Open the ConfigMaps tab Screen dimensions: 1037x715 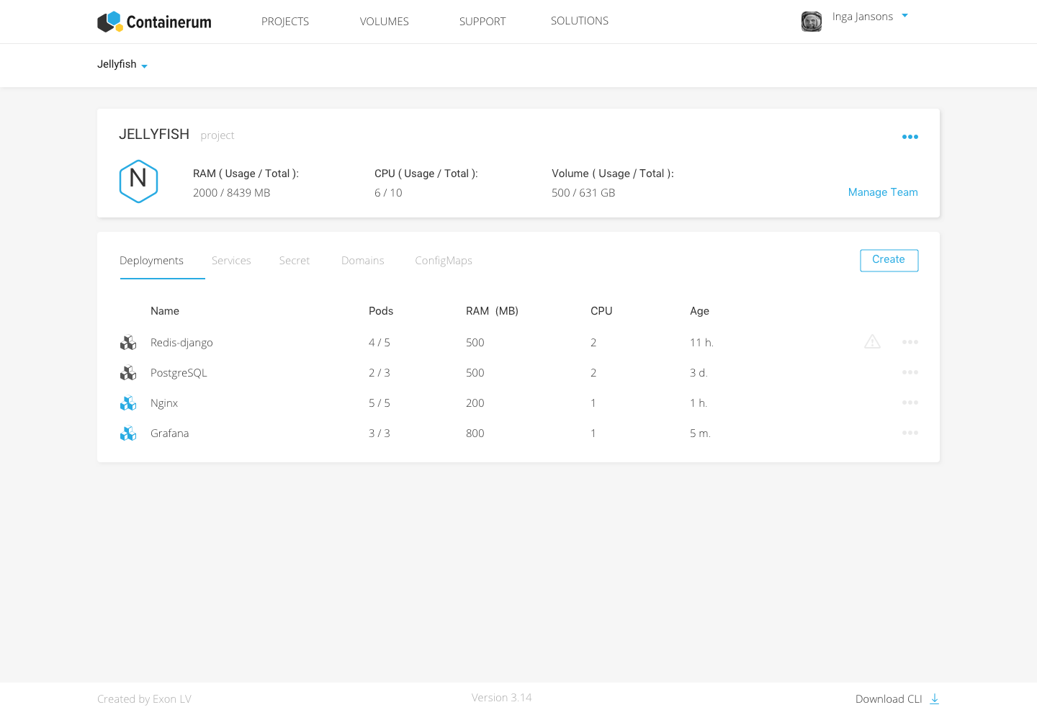pyautogui.click(x=444, y=261)
